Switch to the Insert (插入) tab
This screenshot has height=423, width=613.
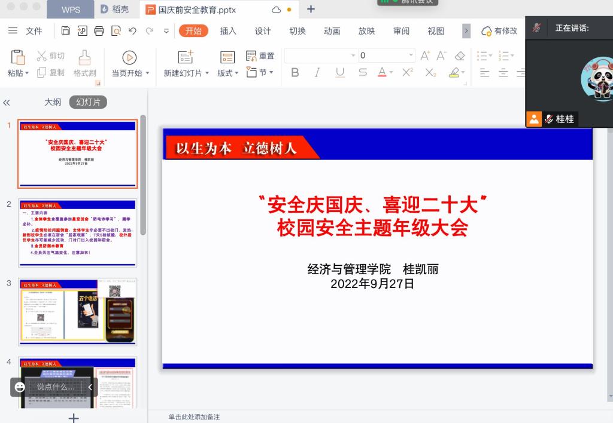(228, 31)
